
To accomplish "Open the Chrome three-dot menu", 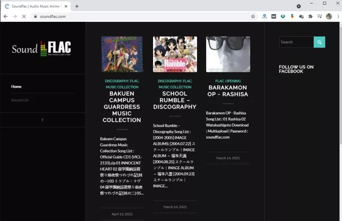I will [x=337, y=16].
